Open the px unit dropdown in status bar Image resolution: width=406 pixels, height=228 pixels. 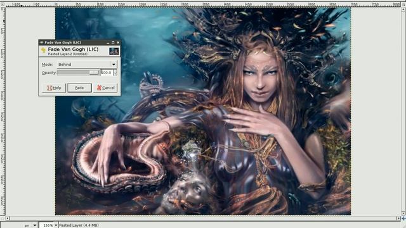point(35,225)
